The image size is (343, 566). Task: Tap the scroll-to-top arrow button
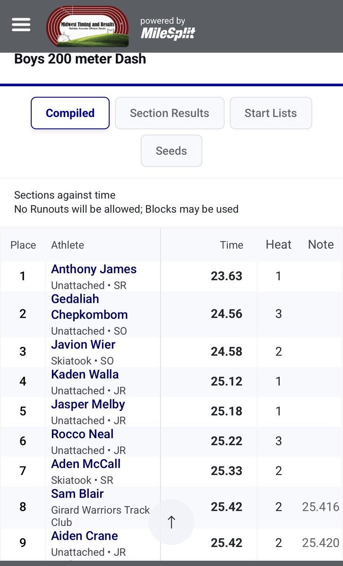[x=171, y=522]
